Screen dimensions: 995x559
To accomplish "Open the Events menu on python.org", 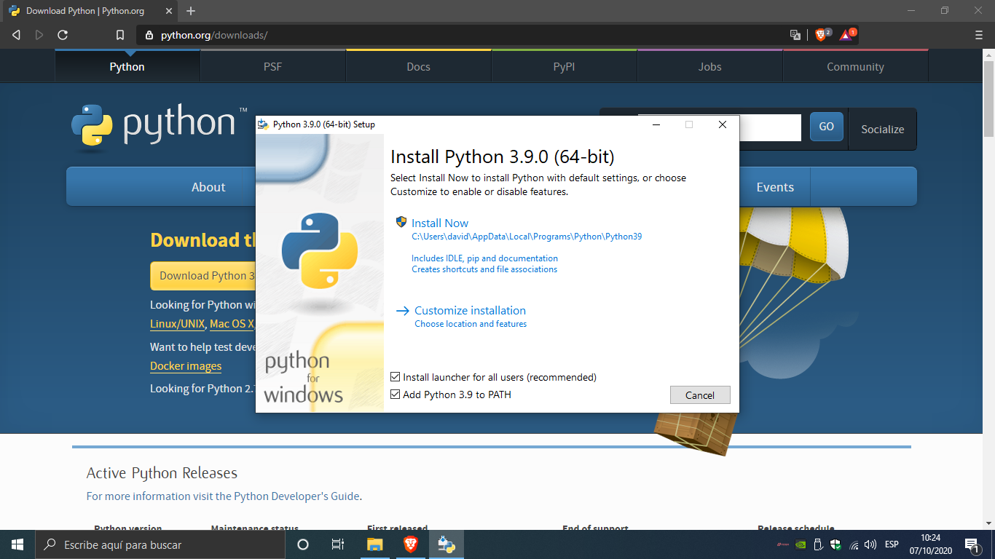I will (x=775, y=187).
